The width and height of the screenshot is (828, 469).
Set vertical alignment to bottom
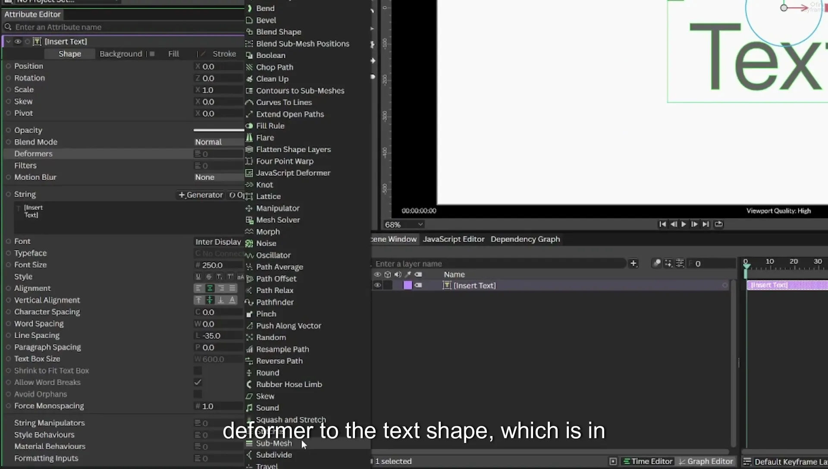[221, 300]
